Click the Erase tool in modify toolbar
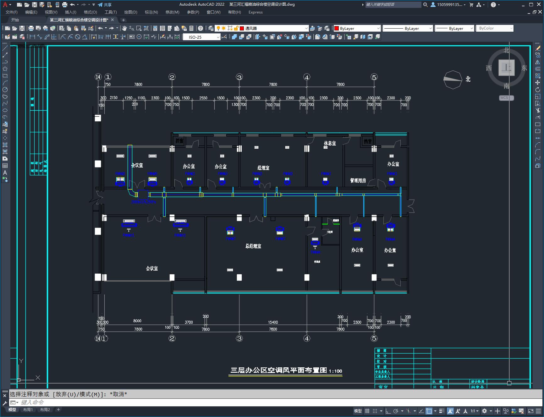This screenshot has height=417, width=544. click(538, 48)
